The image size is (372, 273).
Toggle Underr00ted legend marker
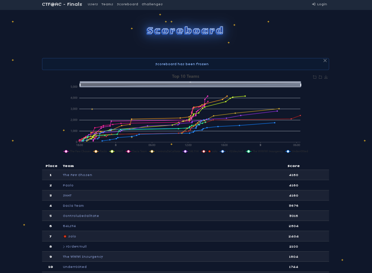click(288, 151)
